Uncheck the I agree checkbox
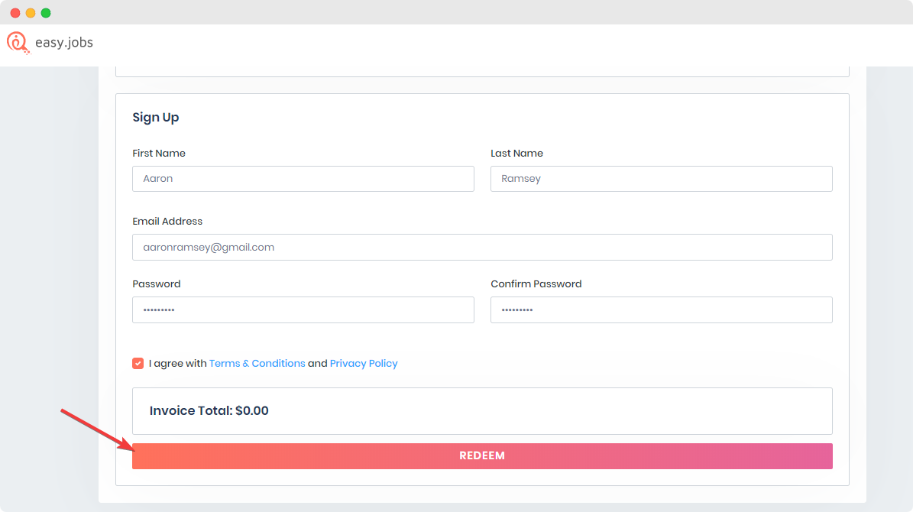The image size is (913, 512). point(138,364)
